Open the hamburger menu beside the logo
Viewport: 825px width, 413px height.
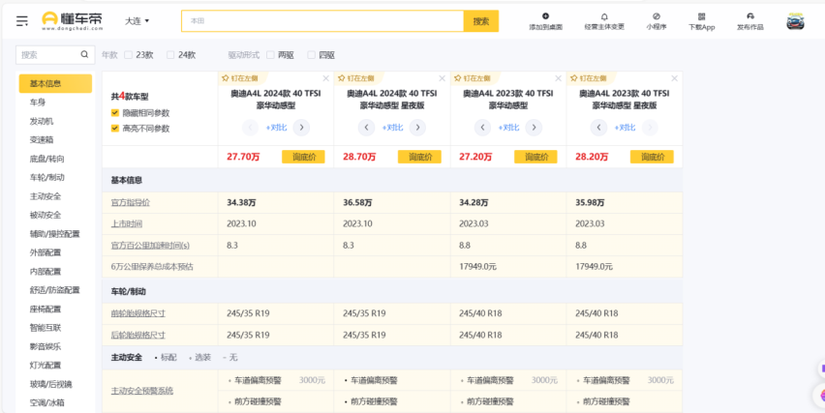coord(21,20)
